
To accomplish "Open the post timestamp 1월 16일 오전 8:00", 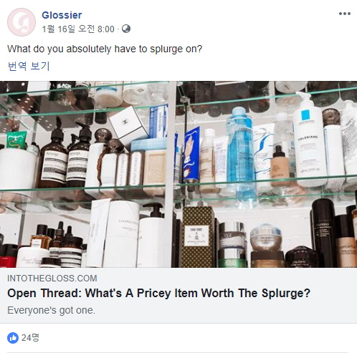I will (78, 29).
